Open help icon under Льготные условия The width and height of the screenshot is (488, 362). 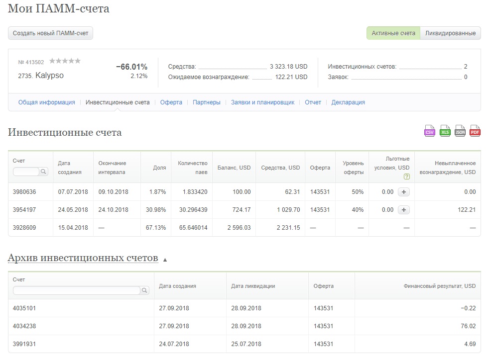click(406, 177)
